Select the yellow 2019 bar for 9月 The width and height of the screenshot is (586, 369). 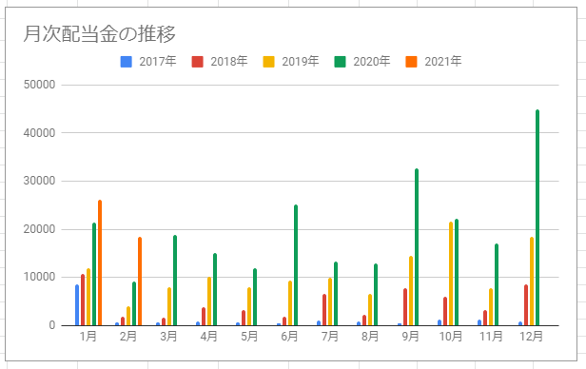point(411,291)
